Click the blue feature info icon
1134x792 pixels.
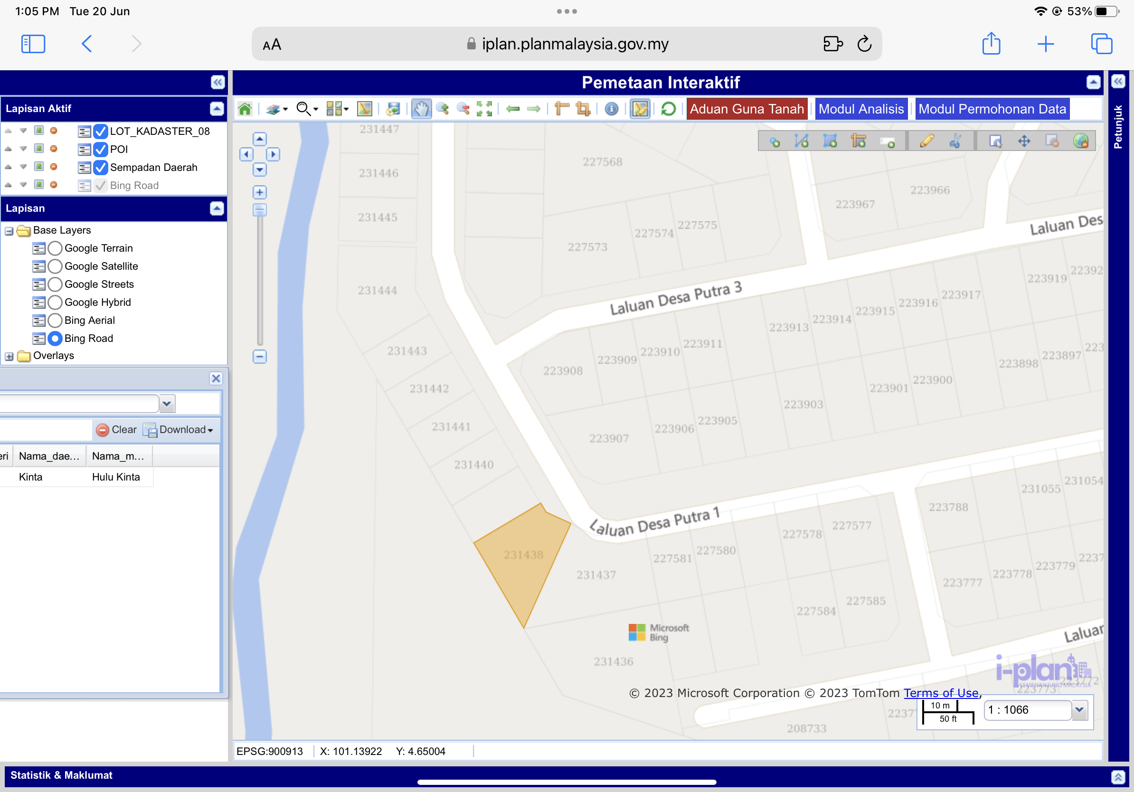612,109
